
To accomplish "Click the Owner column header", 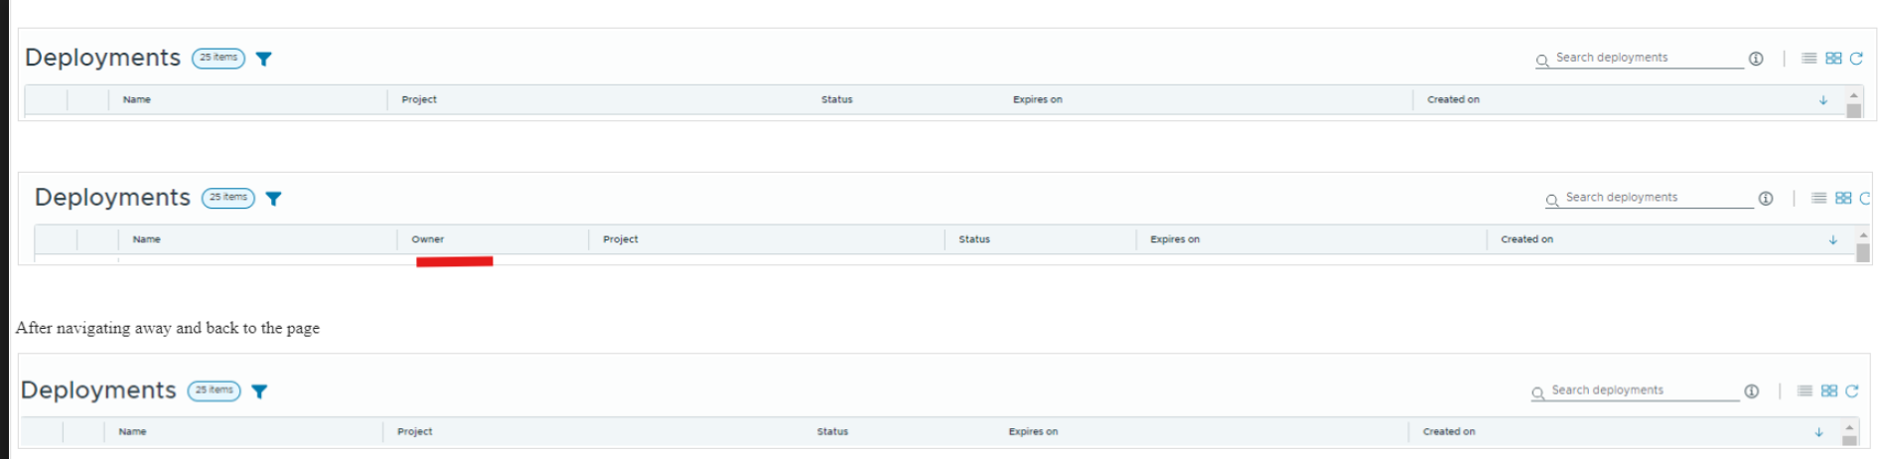I will (x=428, y=239).
